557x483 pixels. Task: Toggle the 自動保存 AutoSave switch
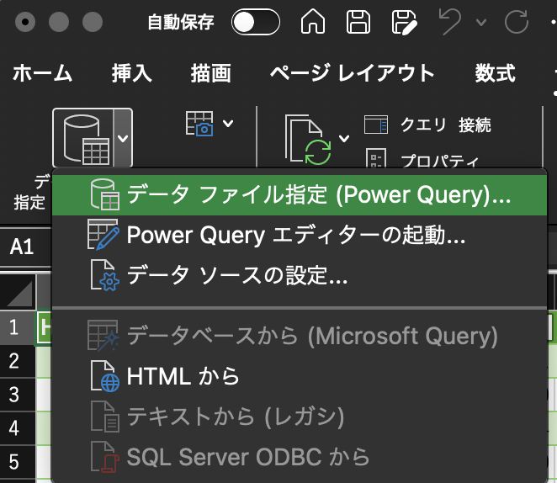256,22
